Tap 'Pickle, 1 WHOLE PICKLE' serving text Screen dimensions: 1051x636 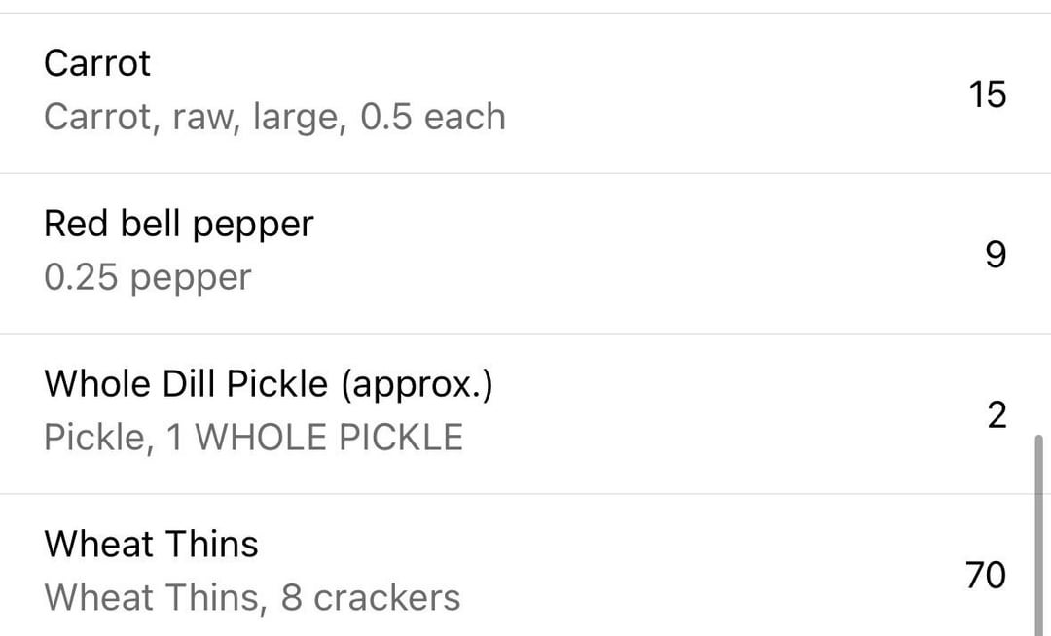[253, 438]
